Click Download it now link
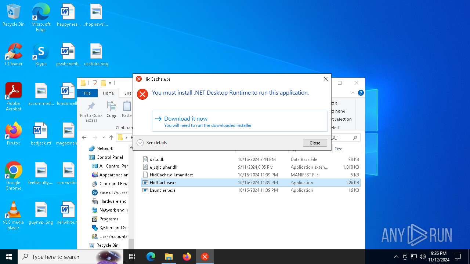This screenshot has height=264, width=470. 240,121
